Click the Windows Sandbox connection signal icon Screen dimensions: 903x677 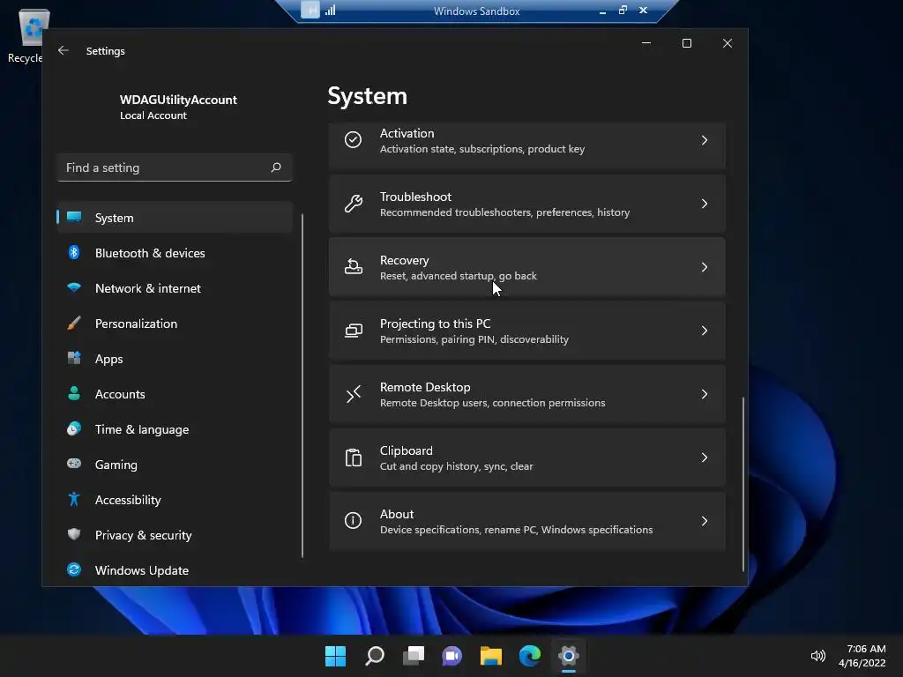(331, 11)
